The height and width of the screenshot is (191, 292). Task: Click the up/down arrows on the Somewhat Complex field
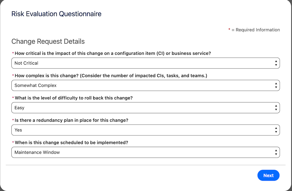[x=276, y=85]
